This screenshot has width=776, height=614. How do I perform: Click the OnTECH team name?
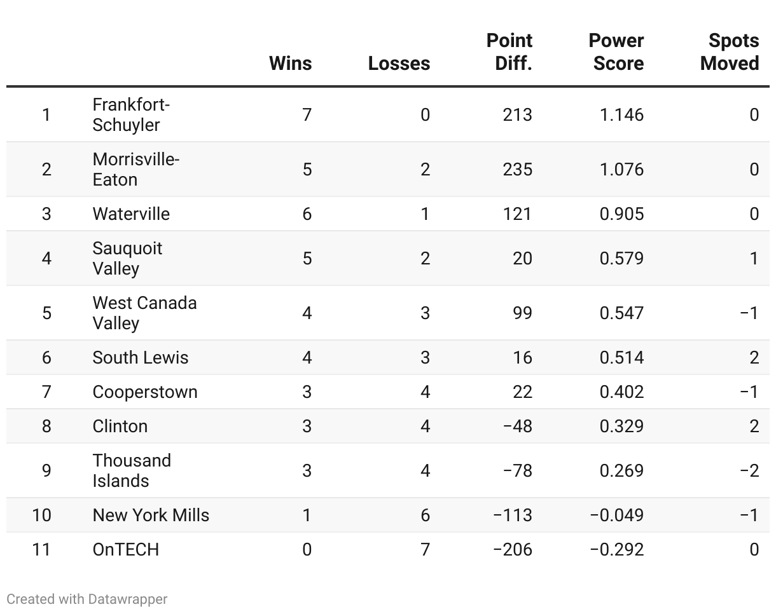(126, 549)
